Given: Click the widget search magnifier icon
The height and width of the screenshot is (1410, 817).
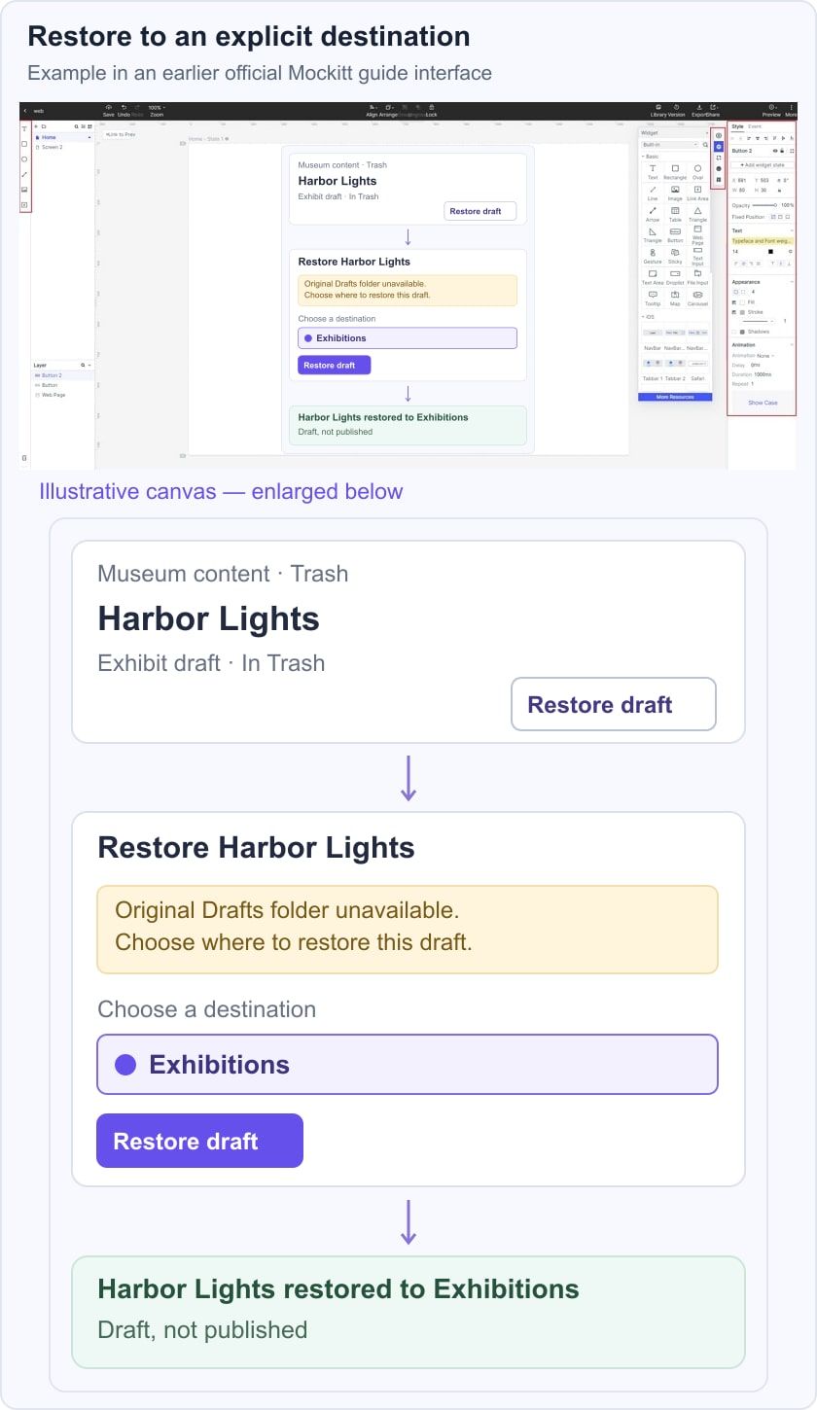Looking at the screenshot, I should (706, 144).
